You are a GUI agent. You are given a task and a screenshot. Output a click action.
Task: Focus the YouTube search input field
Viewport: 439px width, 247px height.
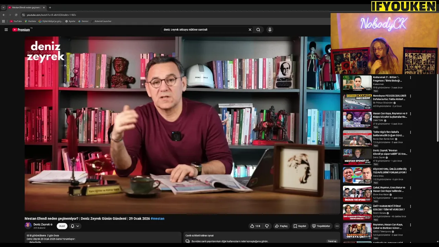point(205,30)
